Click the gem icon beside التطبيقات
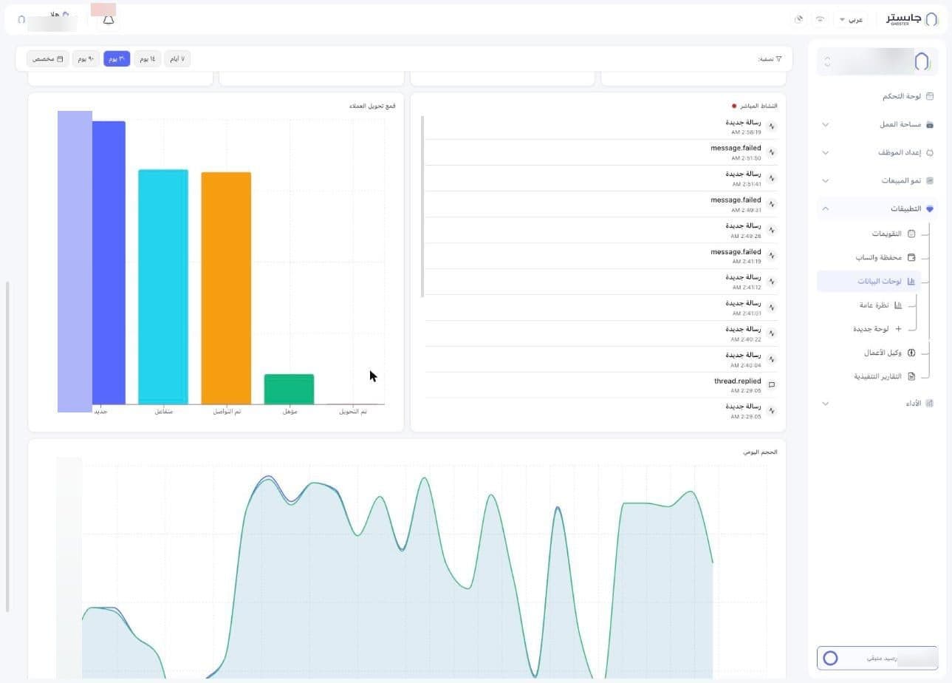Screen dimensions: 952x683 [930, 209]
